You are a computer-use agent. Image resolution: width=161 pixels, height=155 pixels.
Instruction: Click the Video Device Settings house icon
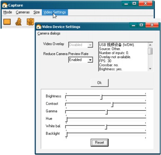coord(39,27)
